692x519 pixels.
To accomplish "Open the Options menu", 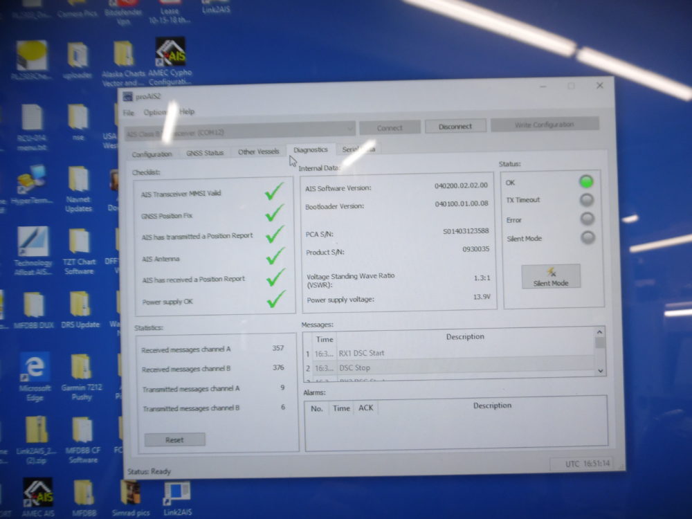I will pos(156,111).
